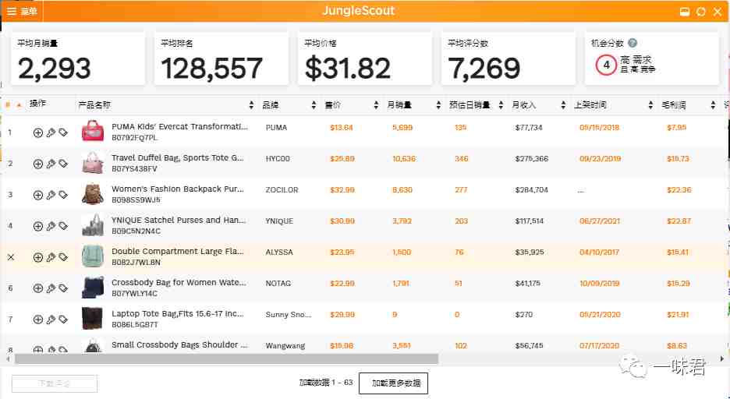Viewport: 730px width, 399px height.
Task: Click the help icon beside 机会分数
Action: [x=633, y=43]
